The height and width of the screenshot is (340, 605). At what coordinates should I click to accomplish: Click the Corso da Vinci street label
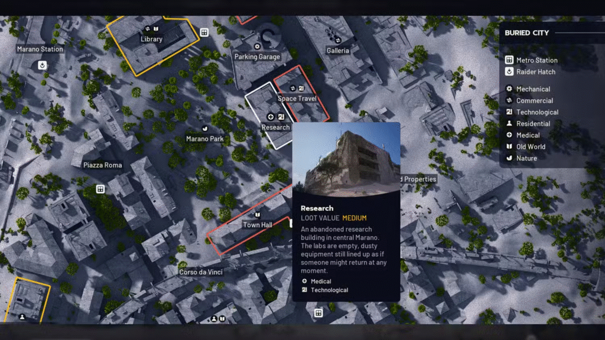(x=201, y=272)
